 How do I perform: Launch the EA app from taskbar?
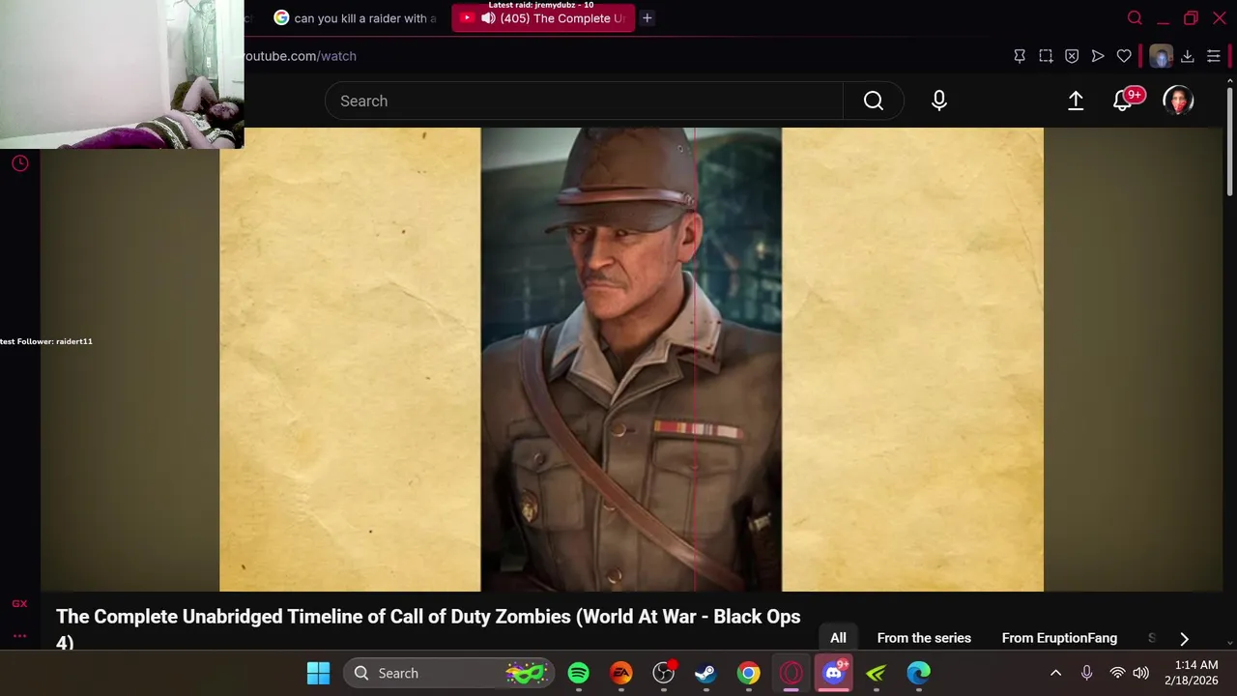tap(621, 673)
